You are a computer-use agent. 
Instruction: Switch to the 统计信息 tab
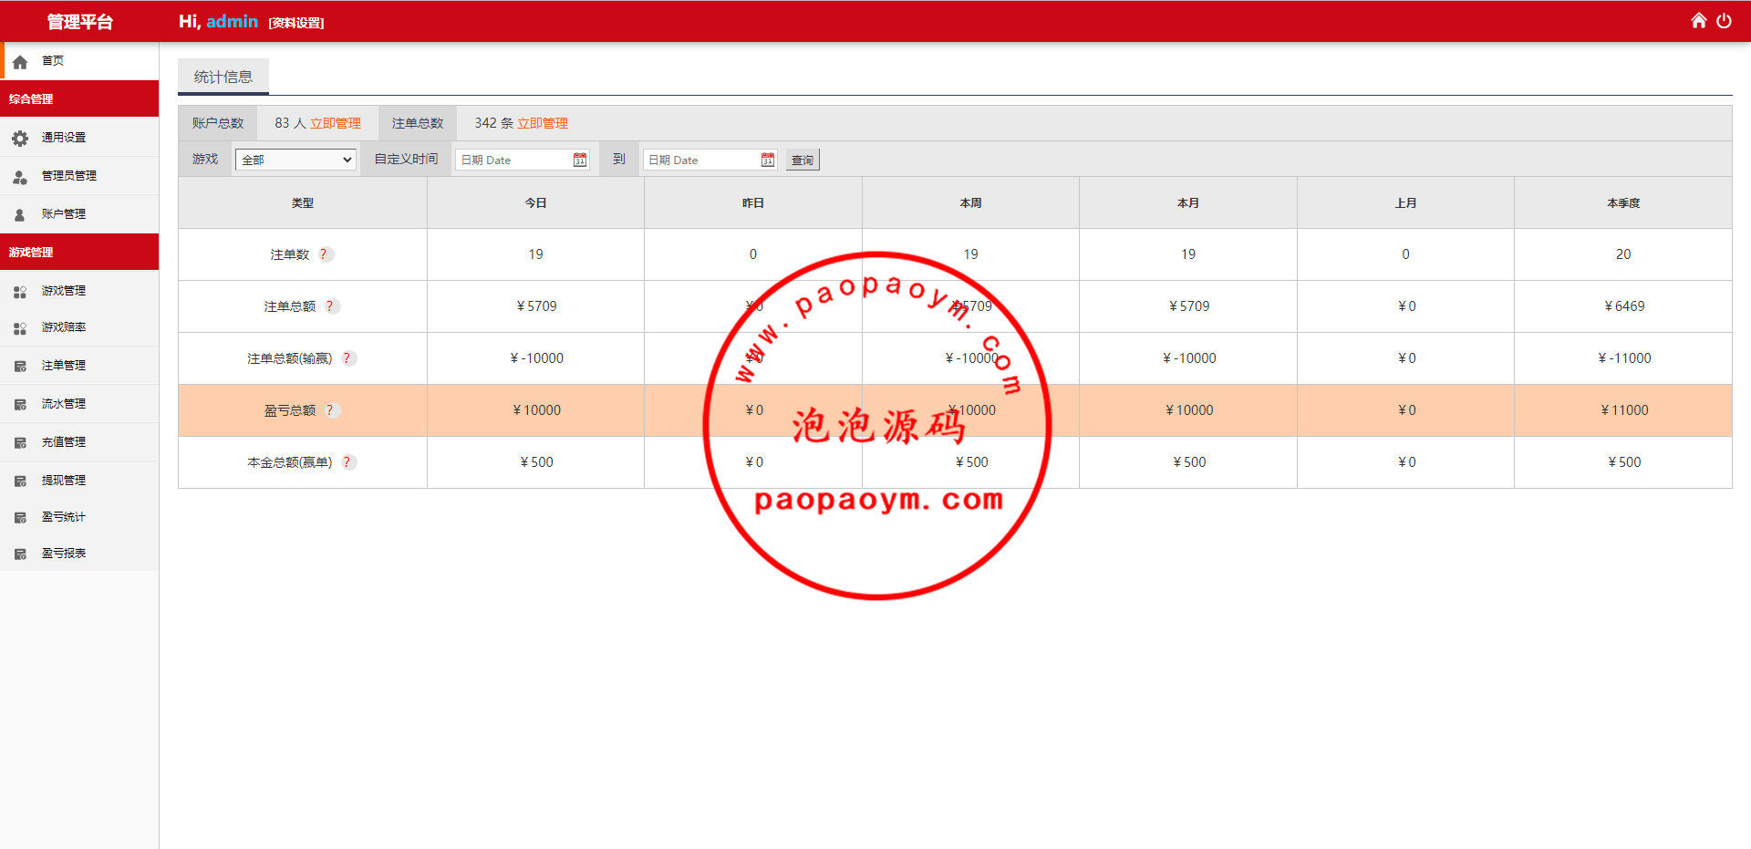click(x=223, y=77)
